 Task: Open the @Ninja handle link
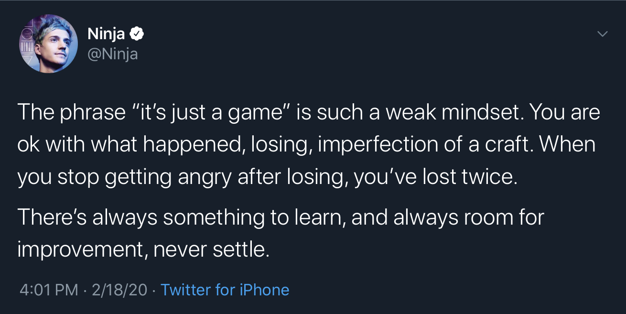click(x=112, y=54)
